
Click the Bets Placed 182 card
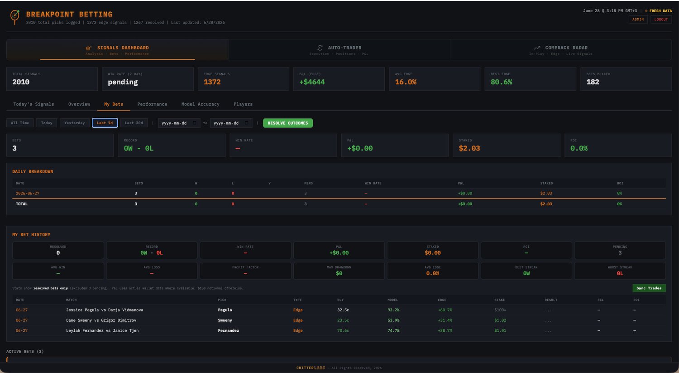coord(626,79)
